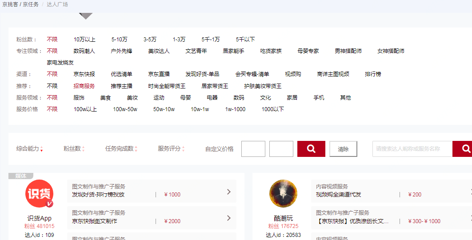Filter channel by 视频购
The width and height of the screenshot is (472, 240).
(293, 74)
